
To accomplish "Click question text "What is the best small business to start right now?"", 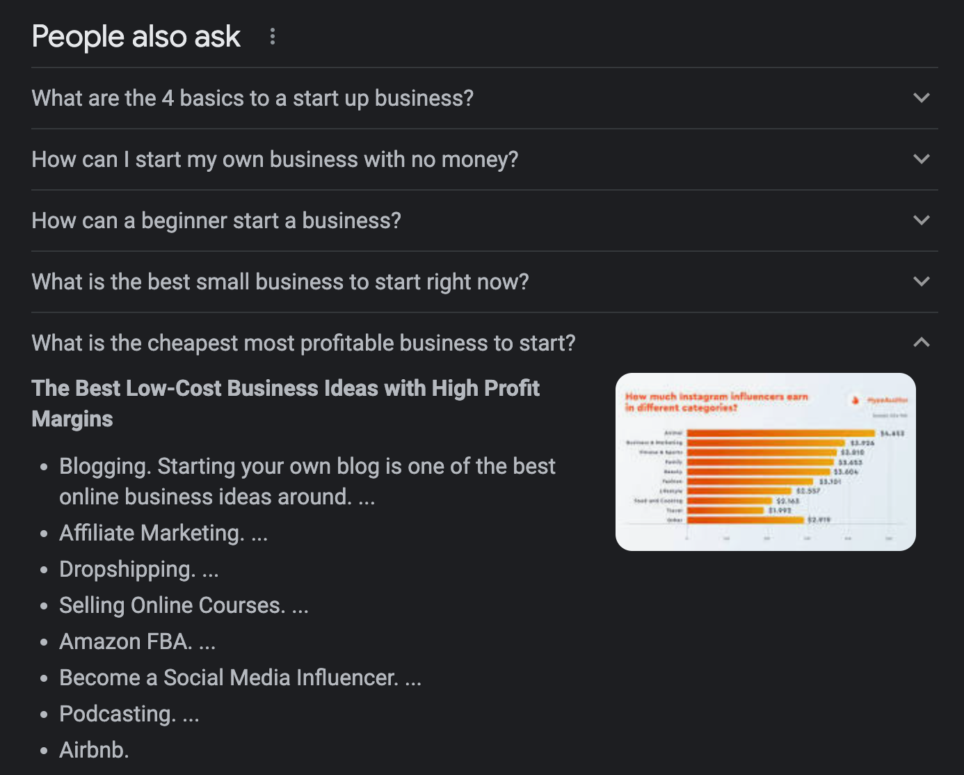I will pyautogui.click(x=280, y=282).
